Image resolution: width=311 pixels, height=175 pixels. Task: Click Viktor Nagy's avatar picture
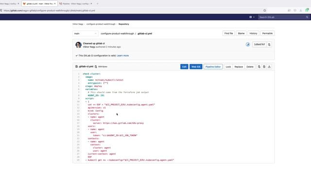pyautogui.click(x=78, y=45)
